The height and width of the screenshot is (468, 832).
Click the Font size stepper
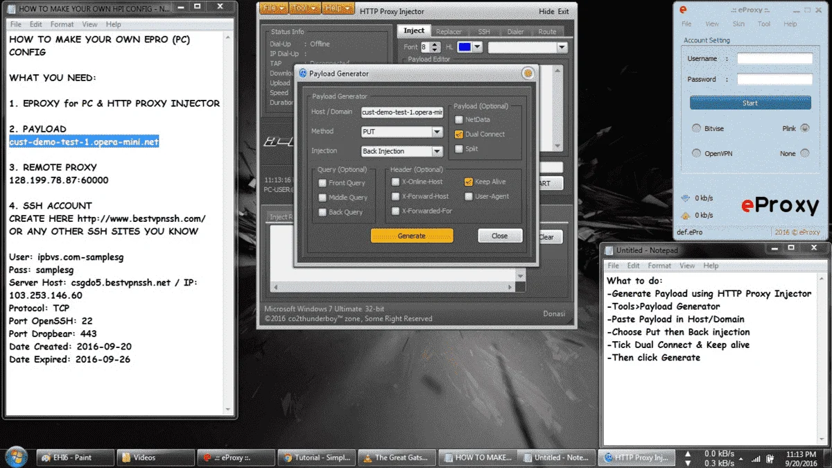pos(435,47)
